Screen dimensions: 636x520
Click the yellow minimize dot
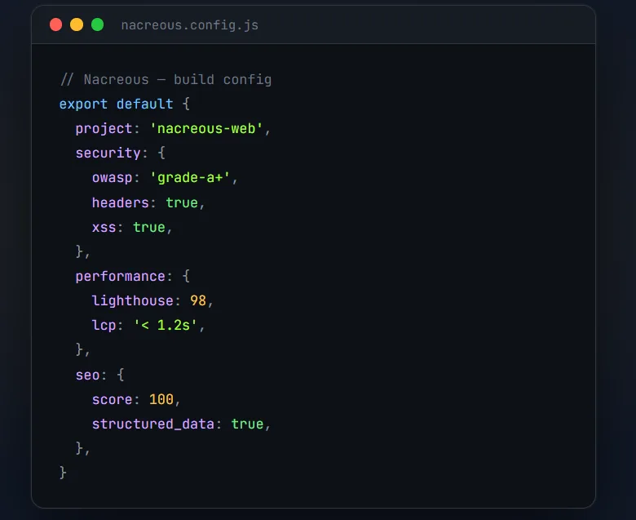tap(77, 24)
